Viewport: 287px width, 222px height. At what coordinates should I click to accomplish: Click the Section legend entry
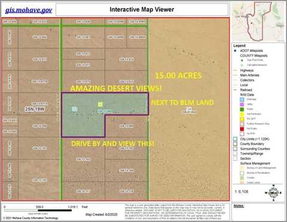pyautogui.click(x=245, y=159)
